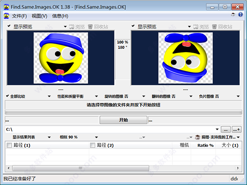
Task: Click the 请选择带图像的文件夹并按下开始按钮 message
Action: click(x=123, y=105)
